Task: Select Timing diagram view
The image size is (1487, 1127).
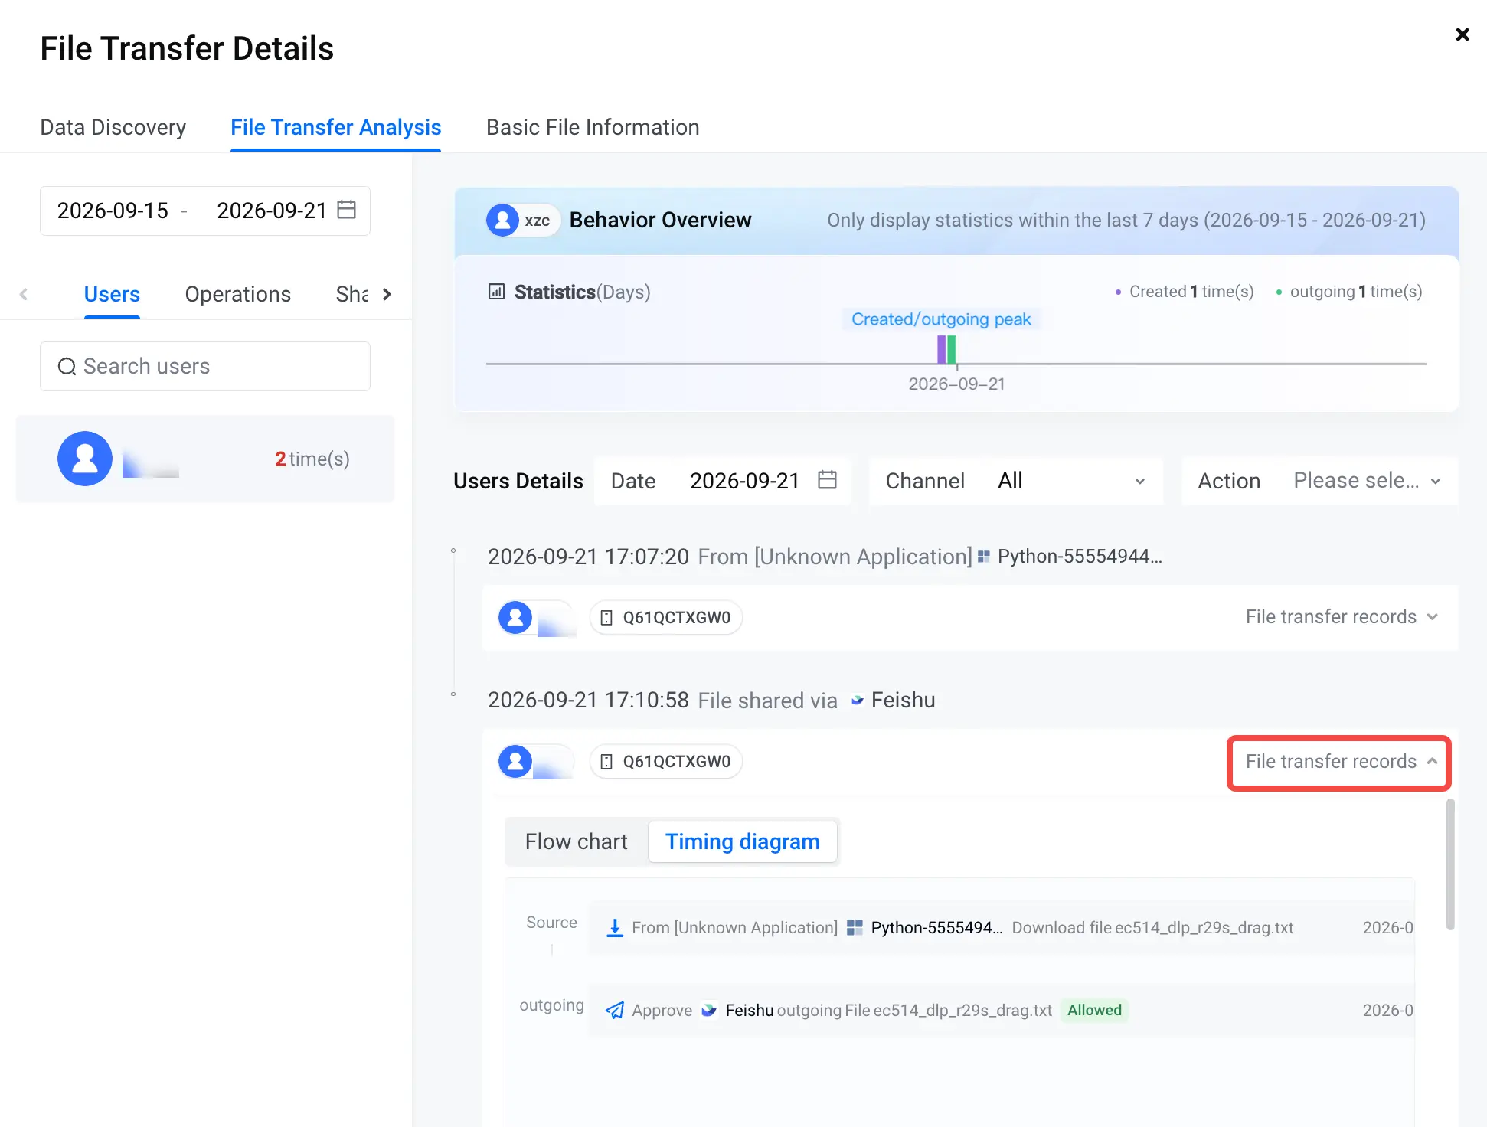Action: 742,841
